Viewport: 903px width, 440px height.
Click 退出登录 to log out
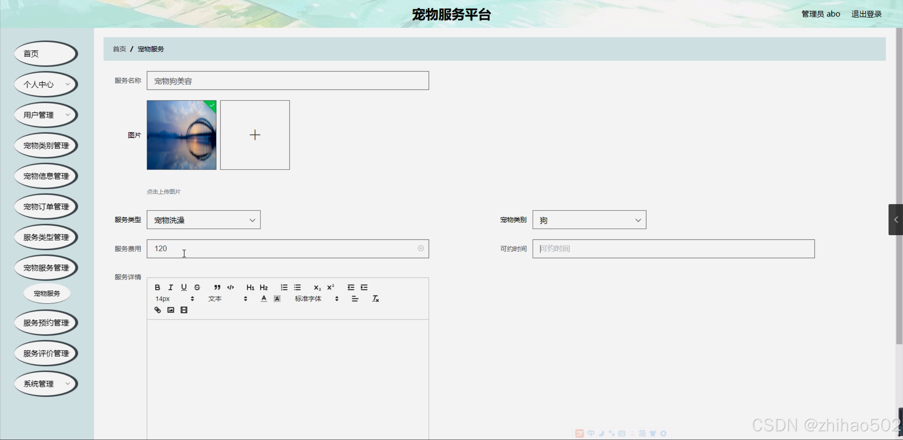coord(866,14)
